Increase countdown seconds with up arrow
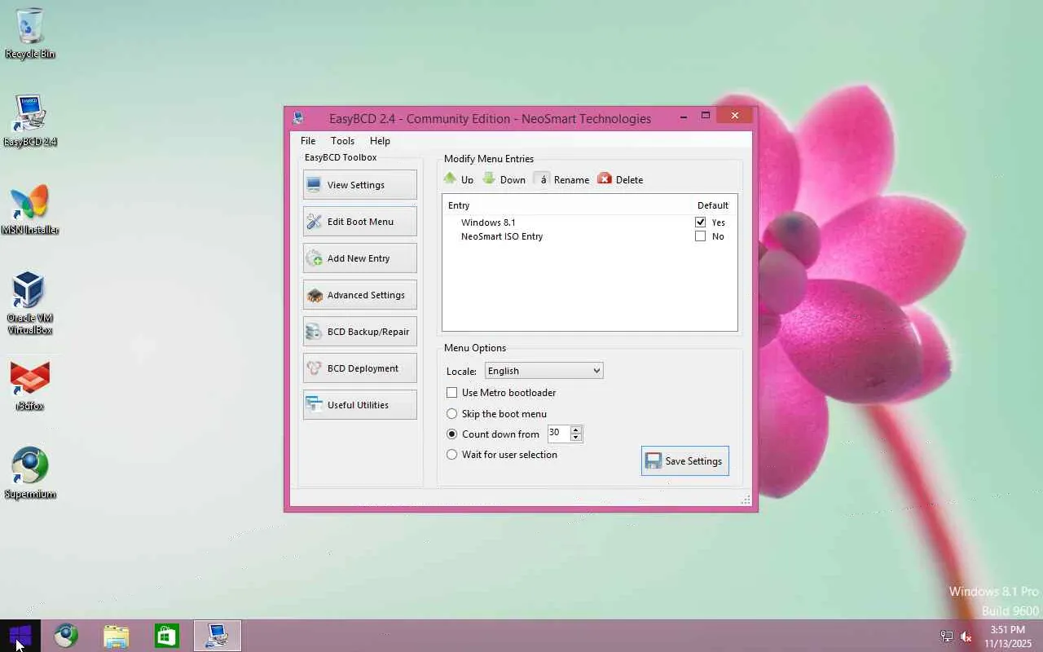 pyautogui.click(x=576, y=430)
